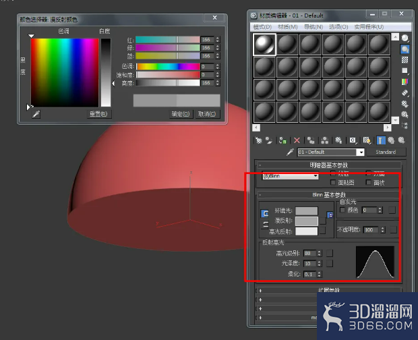Click 漫反射 diffuse color swatch
Viewport: 418px width, 340px height.
[307, 221]
